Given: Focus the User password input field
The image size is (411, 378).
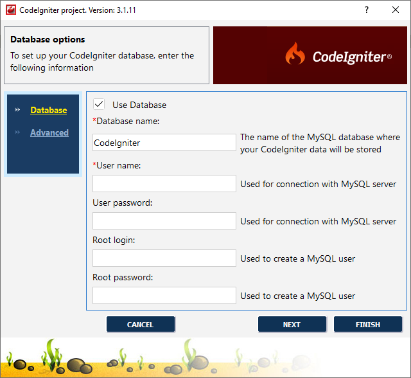Looking at the screenshot, I should 164,221.
